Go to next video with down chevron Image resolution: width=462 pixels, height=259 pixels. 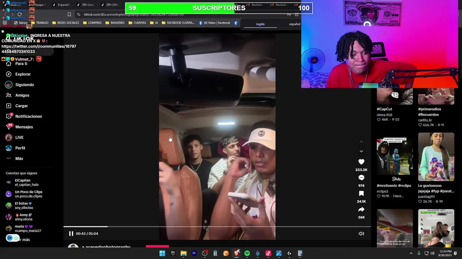(361, 151)
